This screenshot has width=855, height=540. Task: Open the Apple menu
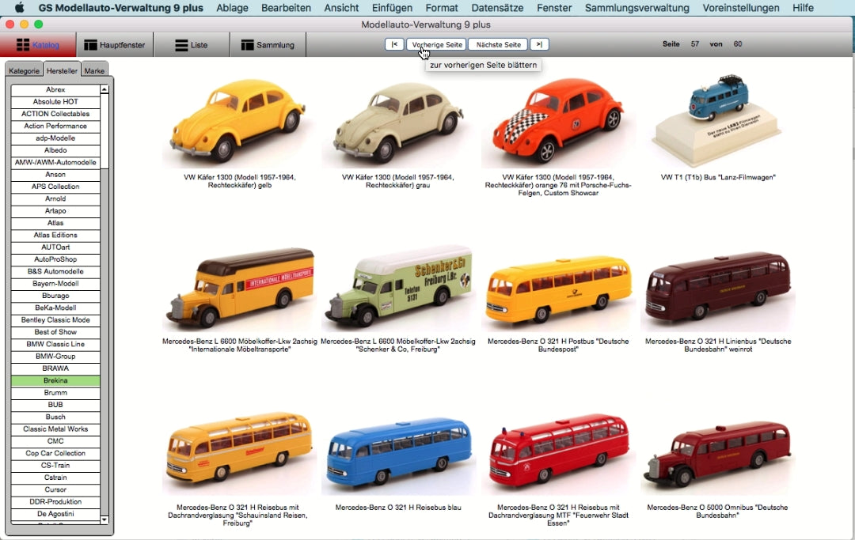click(x=20, y=8)
